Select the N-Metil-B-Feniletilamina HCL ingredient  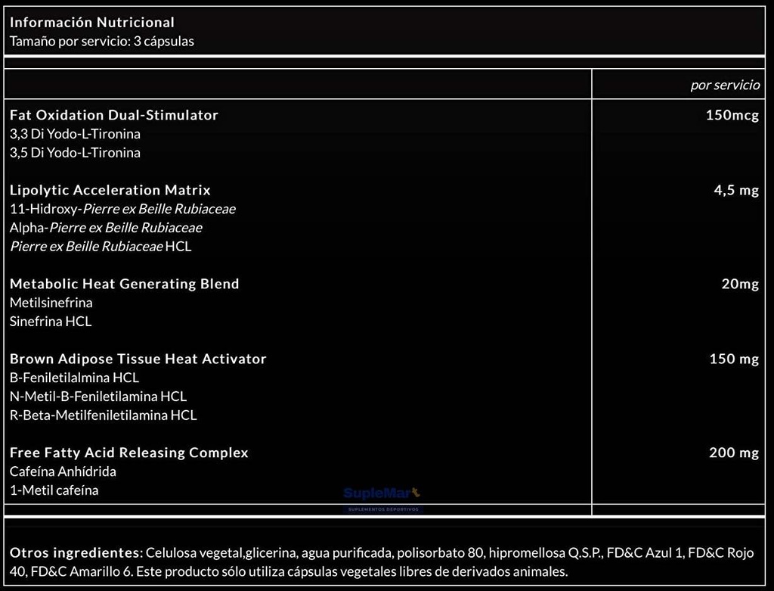[x=98, y=396]
